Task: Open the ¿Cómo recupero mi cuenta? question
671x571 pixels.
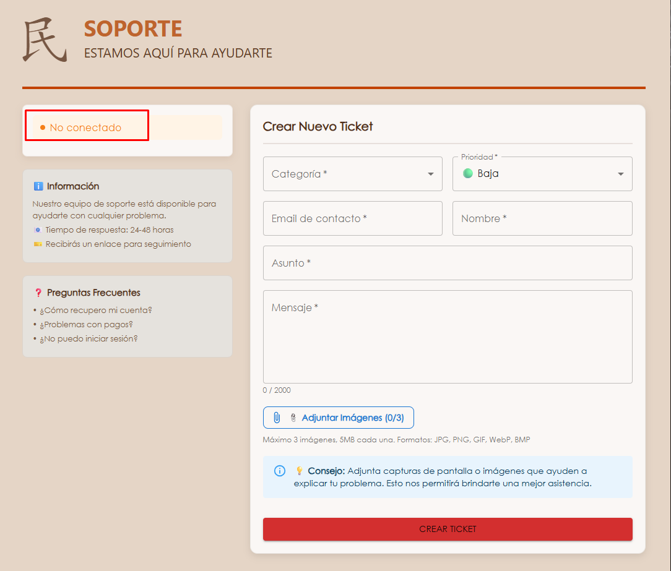Action: pyautogui.click(x=96, y=310)
